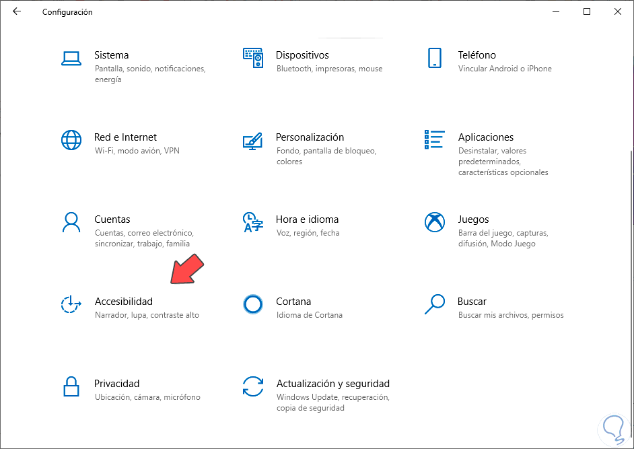Click the Sistema laptop icon
634x449 pixels.
[x=71, y=59]
